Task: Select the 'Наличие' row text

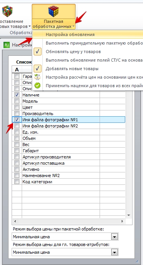Action: (x=31, y=95)
